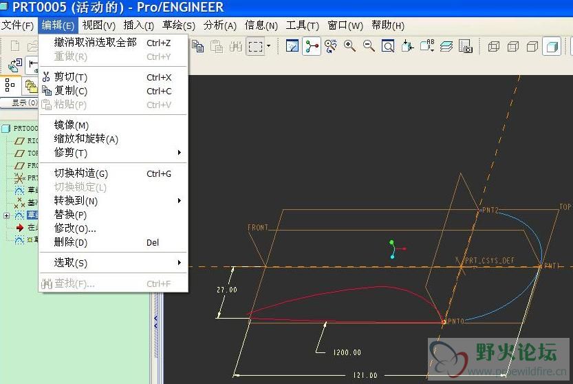Choose 镜像(M) from the Edit menu
Screen dimensions: 573x384
pos(113,125)
